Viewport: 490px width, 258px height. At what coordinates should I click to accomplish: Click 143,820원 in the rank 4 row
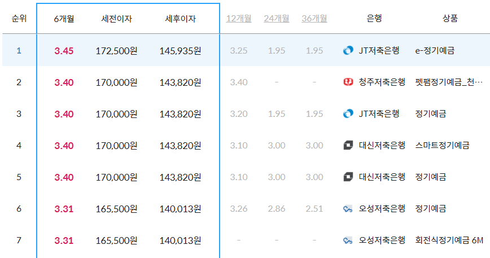[x=180, y=146]
